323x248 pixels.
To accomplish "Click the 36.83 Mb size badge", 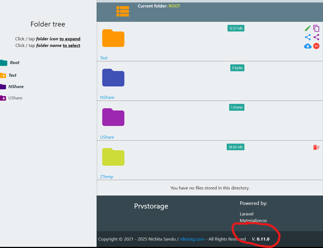I will (235, 147).
